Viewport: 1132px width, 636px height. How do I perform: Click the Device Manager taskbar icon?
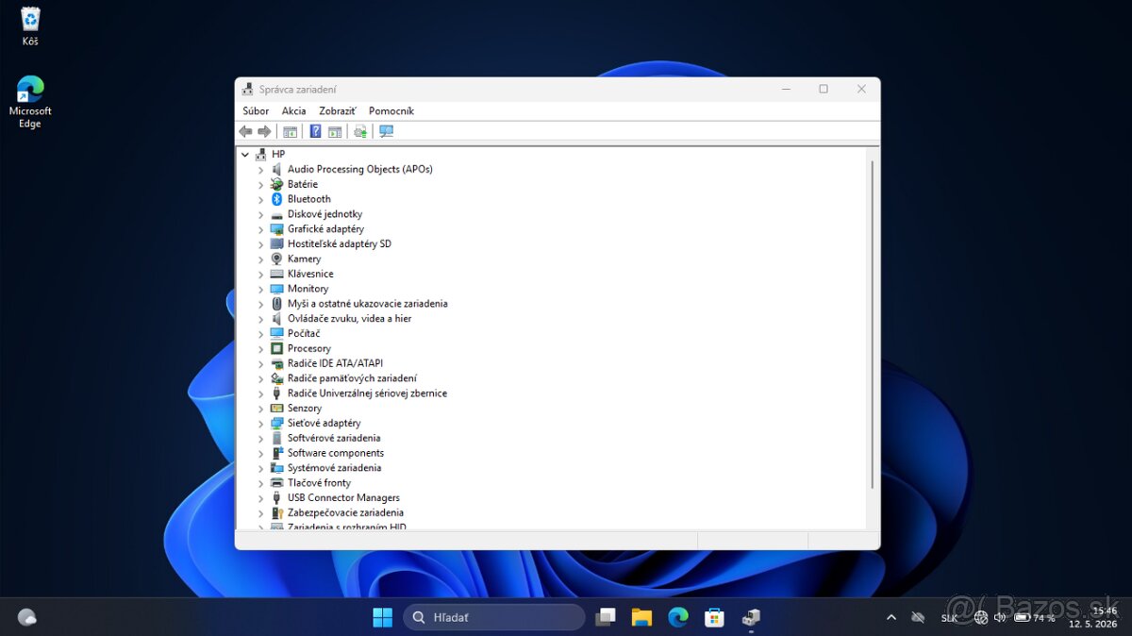[x=751, y=617]
